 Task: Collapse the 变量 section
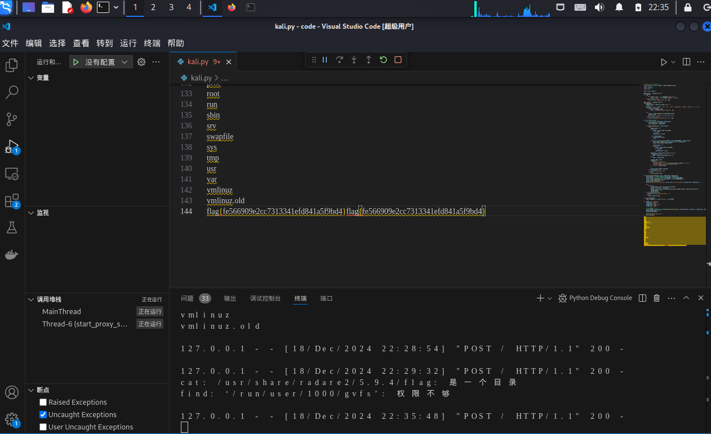[31, 78]
